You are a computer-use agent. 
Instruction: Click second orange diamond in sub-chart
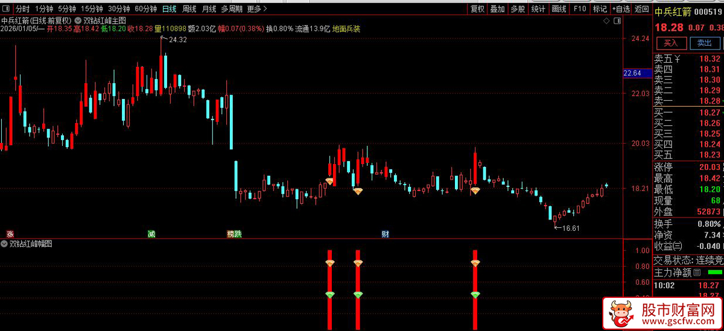(x=358, y=263)
